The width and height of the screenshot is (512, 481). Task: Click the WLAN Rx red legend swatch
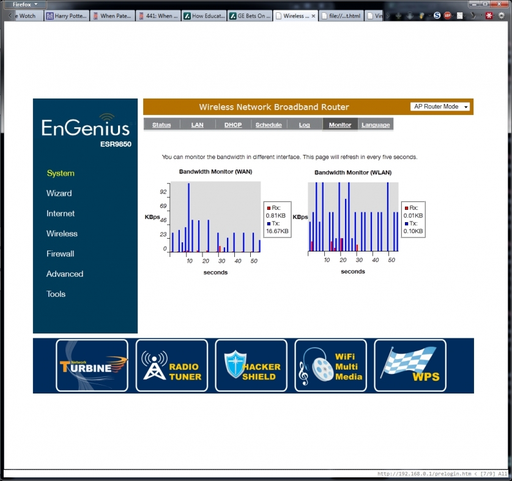pyautogui.click(x=407, y=208)
